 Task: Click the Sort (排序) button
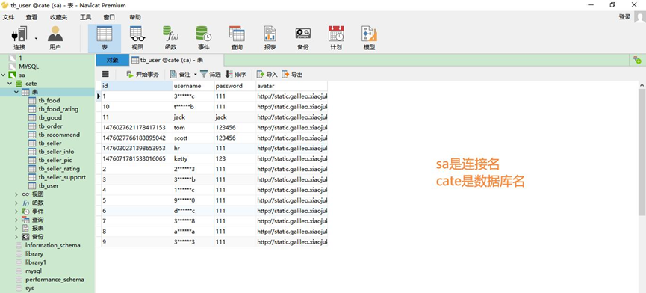click(236, 75)
